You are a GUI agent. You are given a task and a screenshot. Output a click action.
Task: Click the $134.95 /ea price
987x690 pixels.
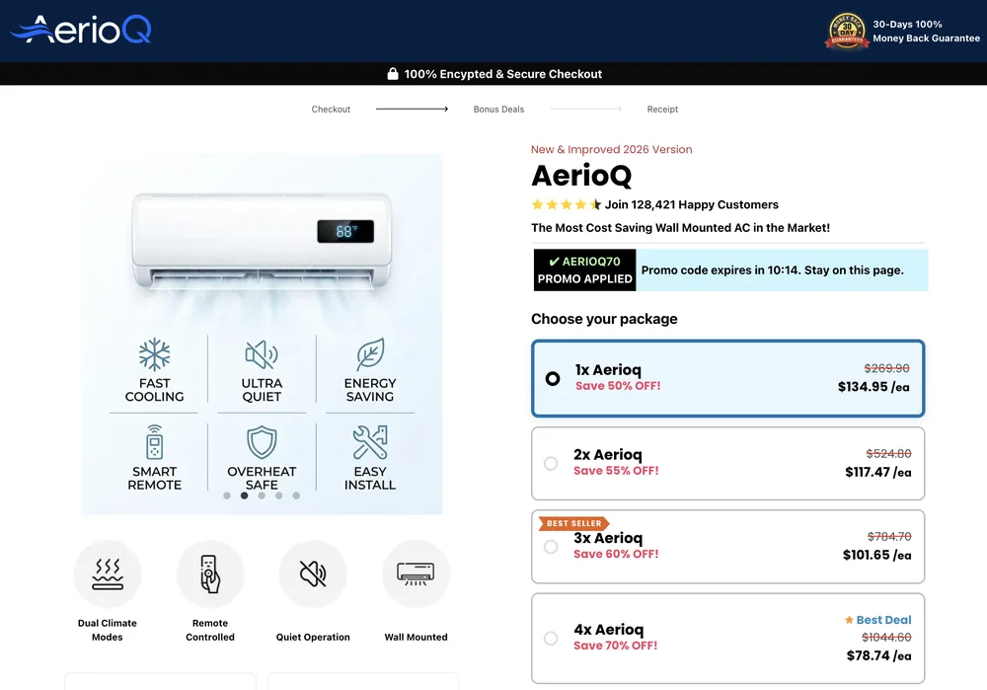[x=873, y=387]
